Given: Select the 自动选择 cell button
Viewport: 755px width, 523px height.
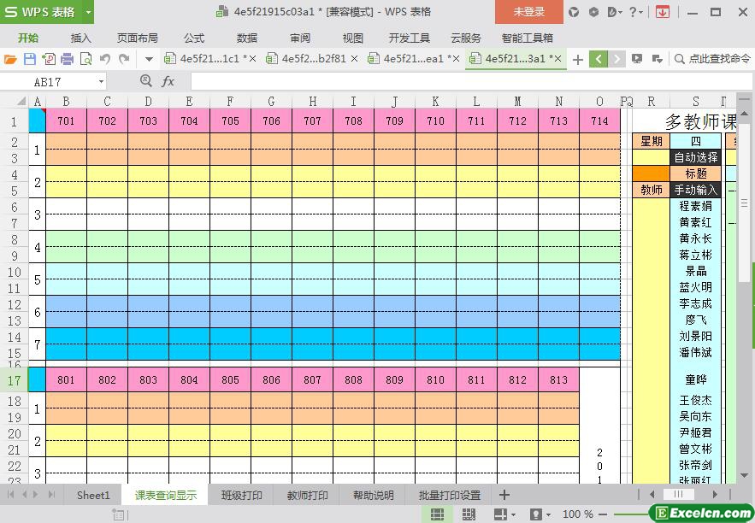Looking at the screenshot, I should [x=696, y=157].
